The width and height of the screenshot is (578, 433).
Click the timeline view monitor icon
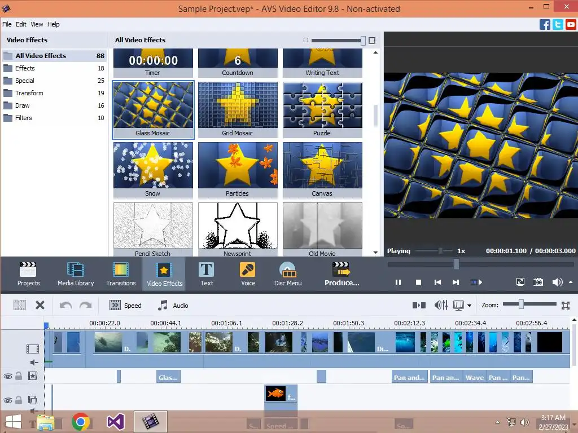click(458, 305)
